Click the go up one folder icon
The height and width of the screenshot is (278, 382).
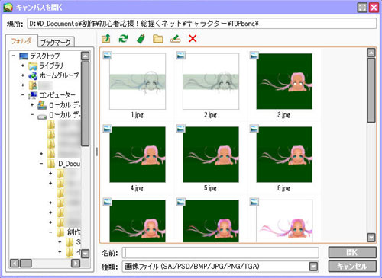tap(106, 39)
